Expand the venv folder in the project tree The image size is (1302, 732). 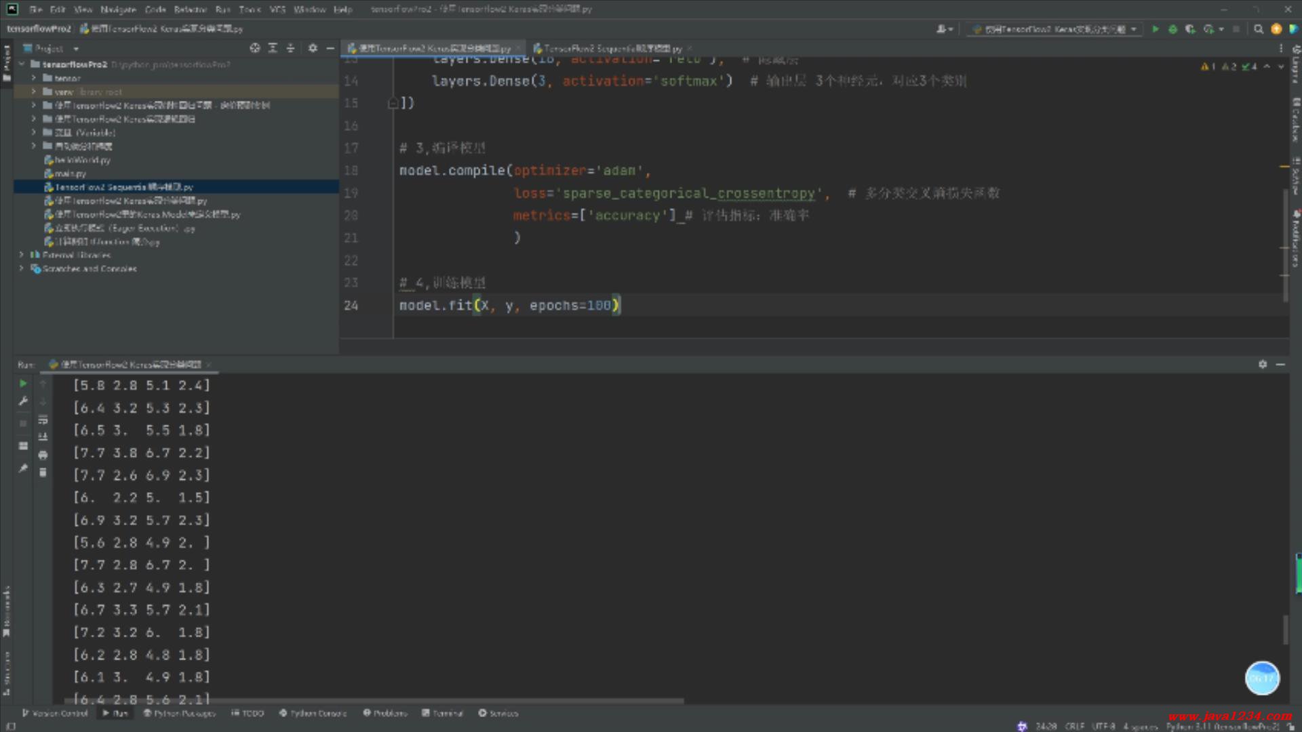33,91
